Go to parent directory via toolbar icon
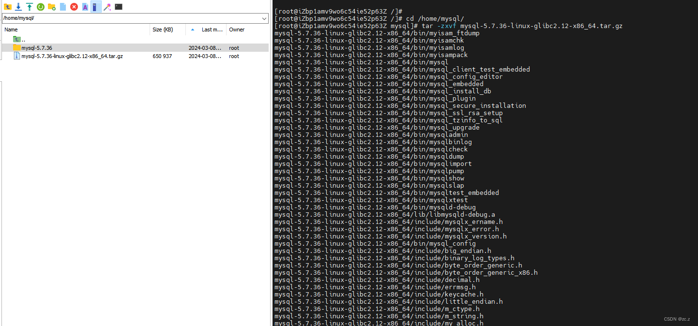This screenshot has height=326, width=698. click(x=7, y=7)
